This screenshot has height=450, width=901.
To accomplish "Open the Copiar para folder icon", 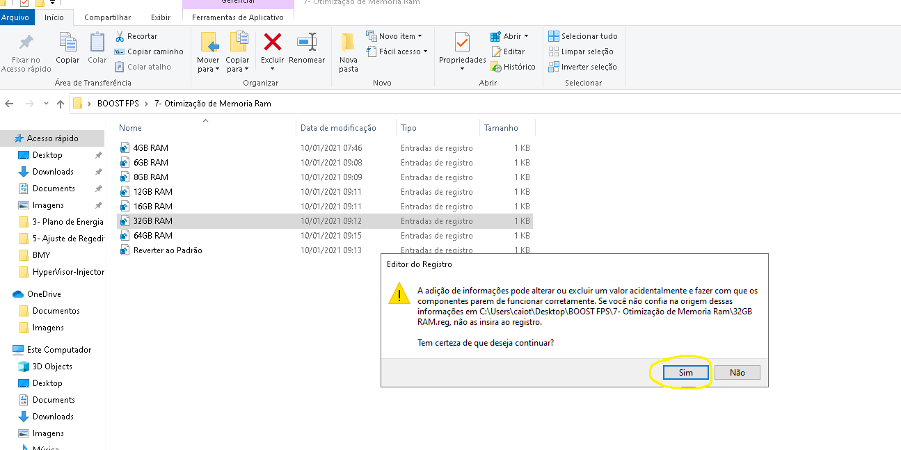I will [238, 42].
